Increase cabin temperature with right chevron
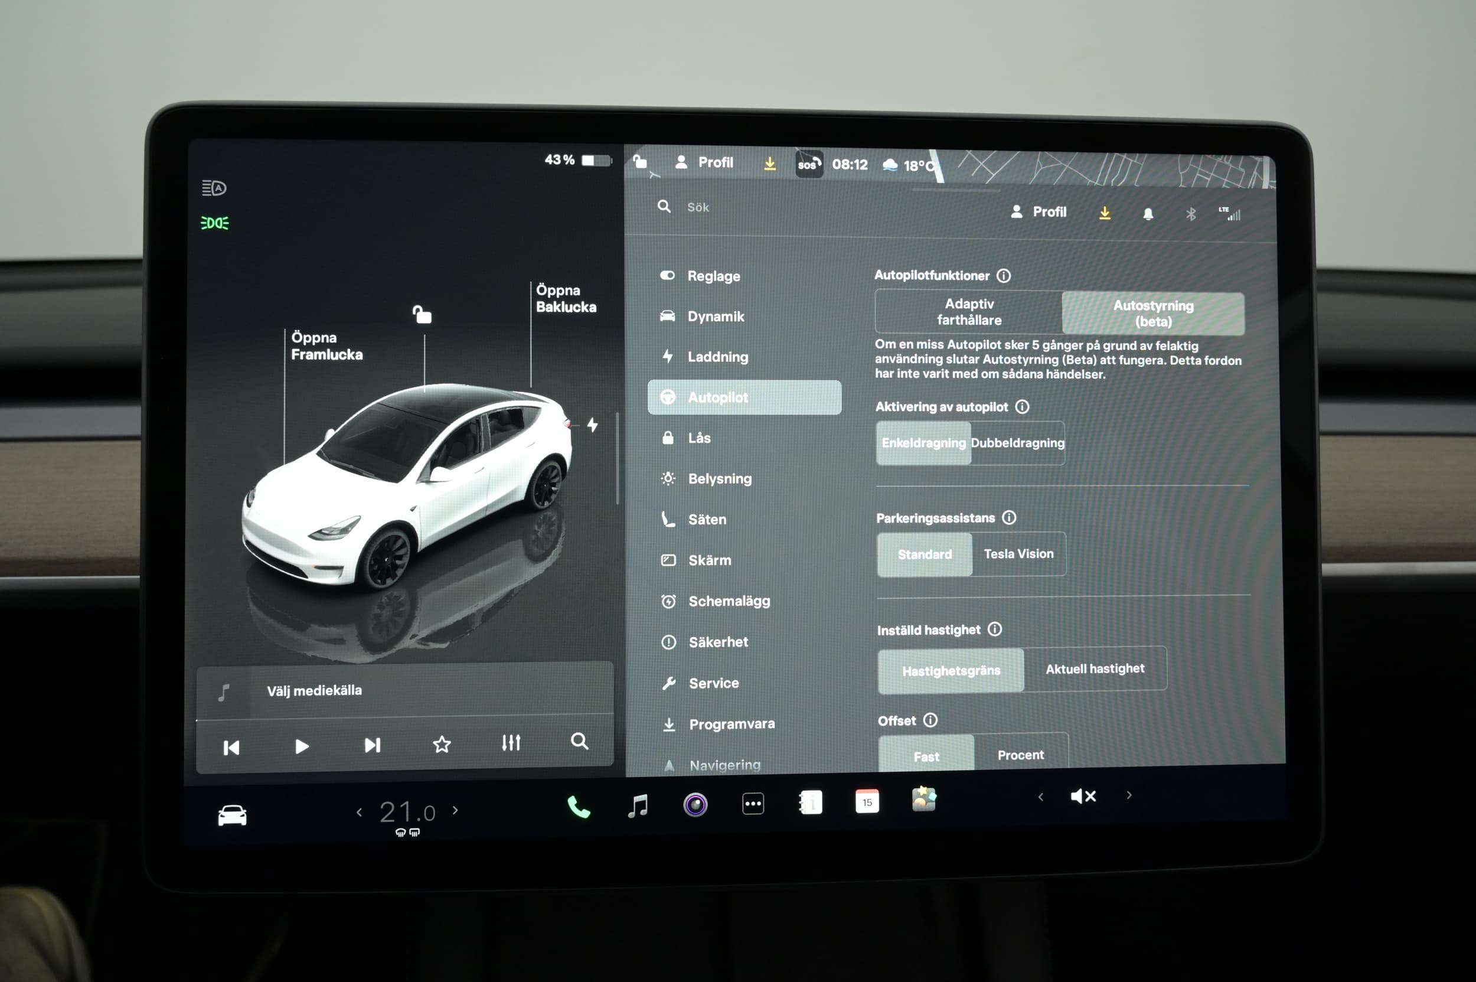This screenshot has width=1476, height=982. (x=455, y=810)
